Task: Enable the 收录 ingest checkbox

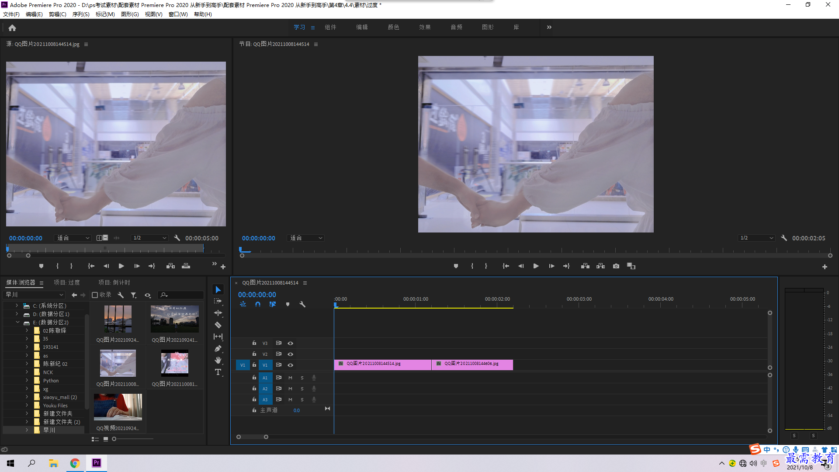Action: [95, 295]
